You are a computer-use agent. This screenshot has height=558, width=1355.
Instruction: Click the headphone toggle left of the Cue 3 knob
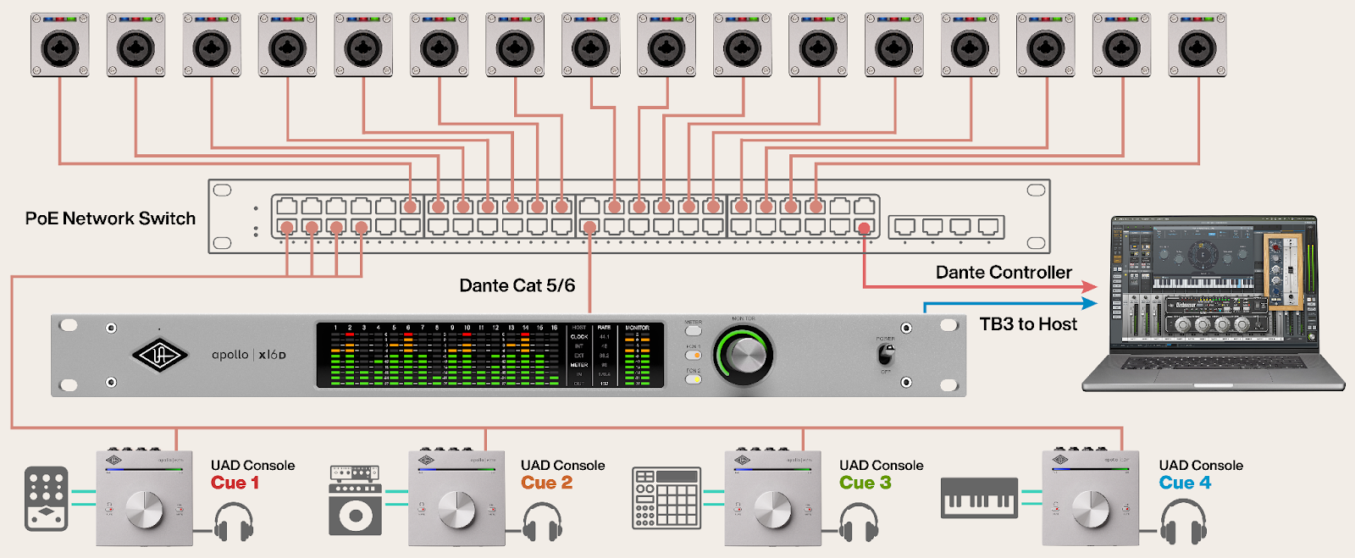[737, 509]
